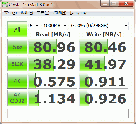Click the empty comment text field at bottom
The height and width of the screenshot is (124, 136).
(x=68, y=113)
